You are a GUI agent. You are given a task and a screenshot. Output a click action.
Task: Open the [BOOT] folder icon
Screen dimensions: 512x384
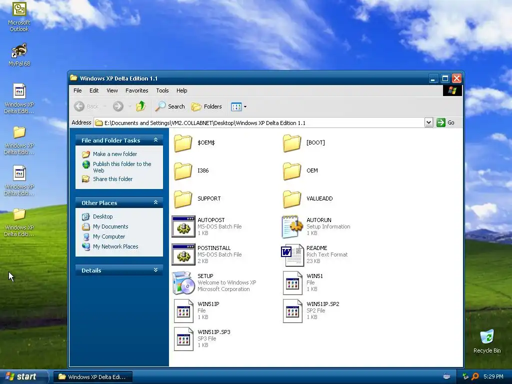click(x=291, y=142)
